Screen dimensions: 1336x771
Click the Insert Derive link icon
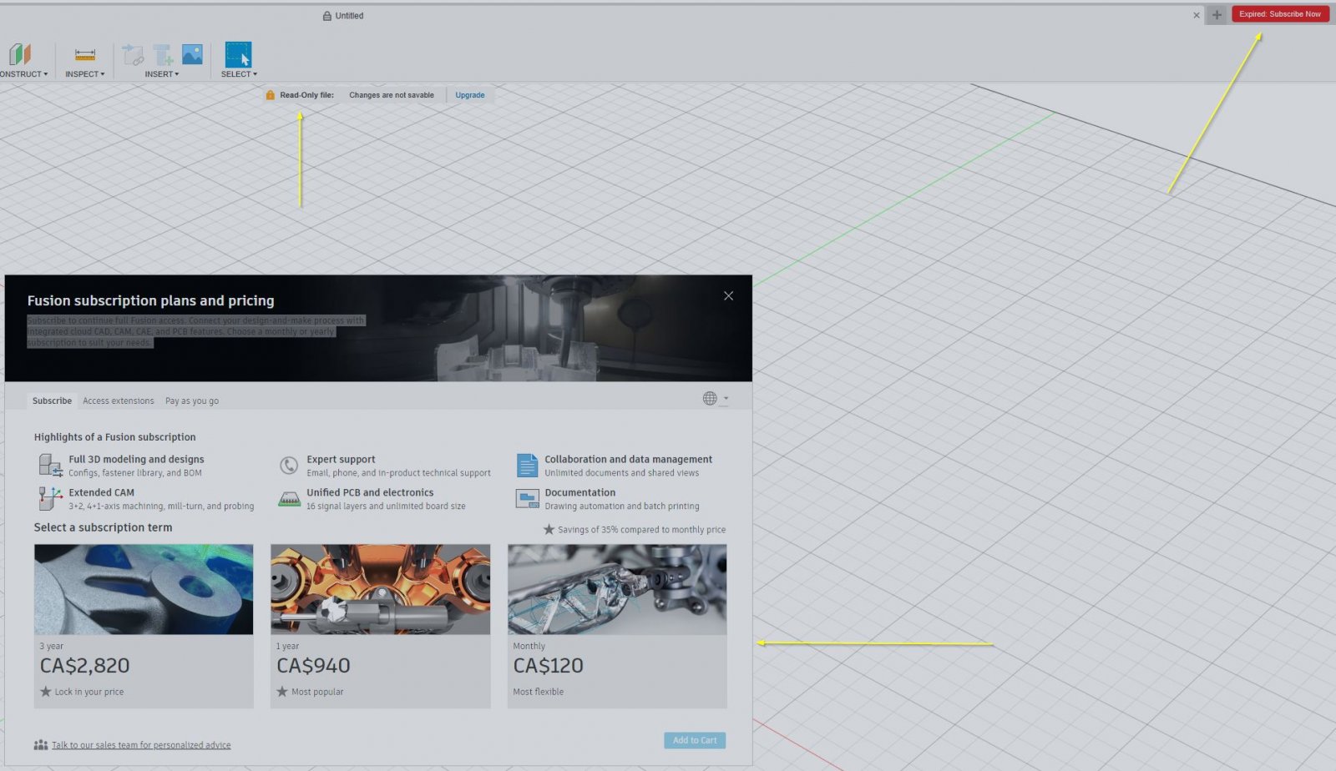pyautogui.click(x=133, y=55)
